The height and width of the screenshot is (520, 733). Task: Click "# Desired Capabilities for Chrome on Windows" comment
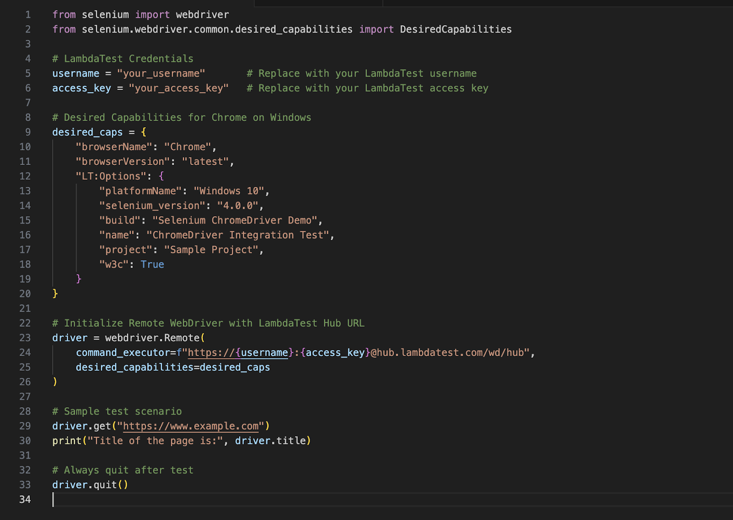click(x=182, y=118)
